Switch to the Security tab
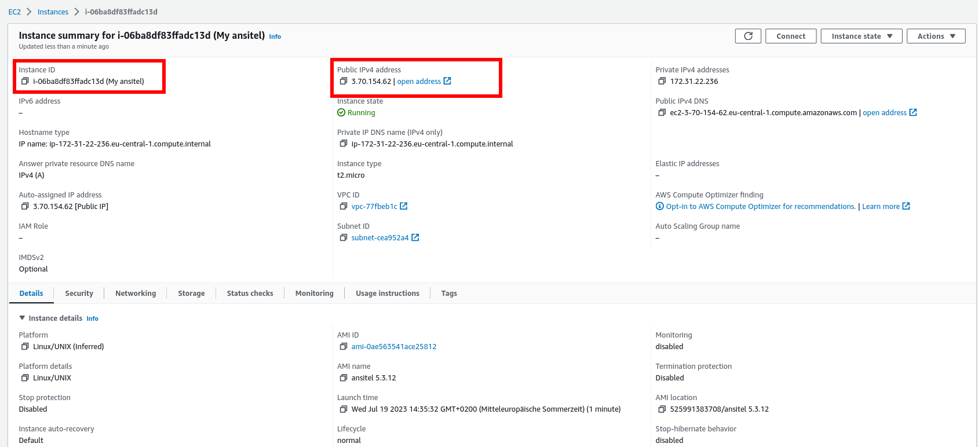978x447 pixels. (x=79, y=294)
